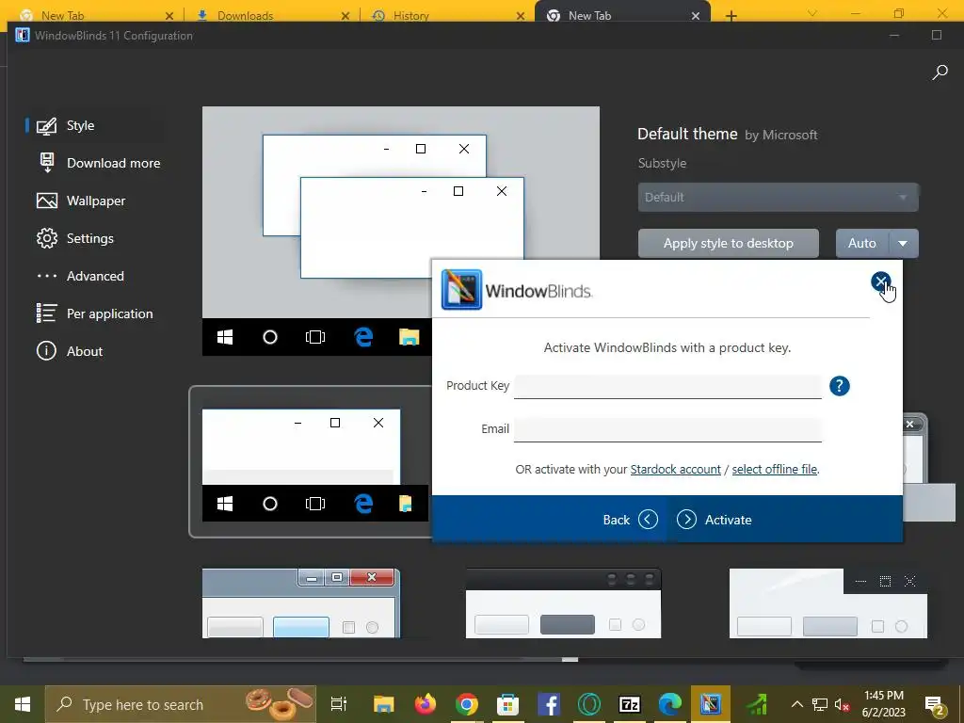Show hidden system tray icons
964x723 pixels.
(796, 704)
